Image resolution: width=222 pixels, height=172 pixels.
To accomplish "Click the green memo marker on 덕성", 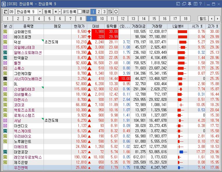I will (x=43, y=41).
